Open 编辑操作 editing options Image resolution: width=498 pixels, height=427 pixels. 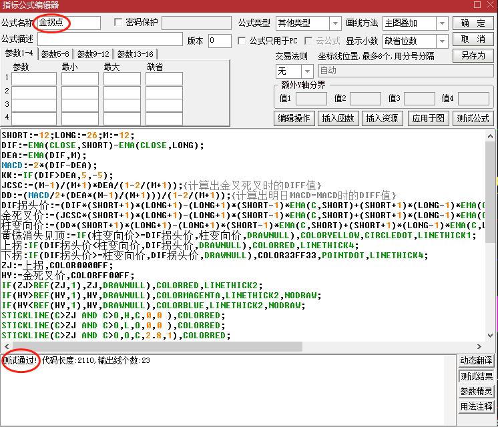coord(294,118)
